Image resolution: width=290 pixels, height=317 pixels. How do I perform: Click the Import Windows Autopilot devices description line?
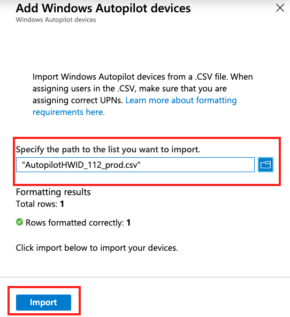pyautogui.click(x=143, y=77)
